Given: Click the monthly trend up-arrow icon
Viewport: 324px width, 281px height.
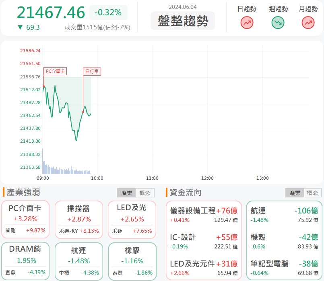Looking at the screenshot, I should pos(308,23).
